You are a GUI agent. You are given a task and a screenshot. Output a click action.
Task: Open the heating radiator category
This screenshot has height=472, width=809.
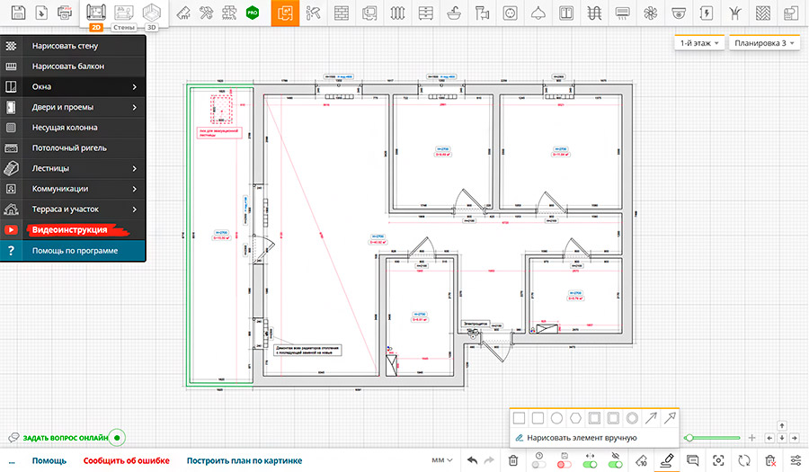click(x=398, y=13)
